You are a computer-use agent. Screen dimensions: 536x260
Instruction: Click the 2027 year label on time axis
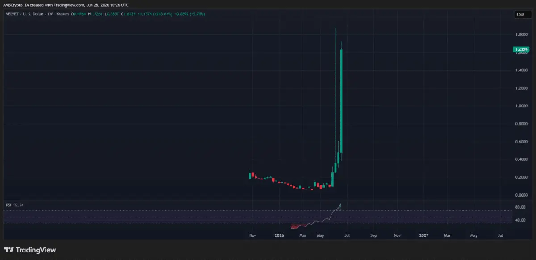click(x=424, y=235)
